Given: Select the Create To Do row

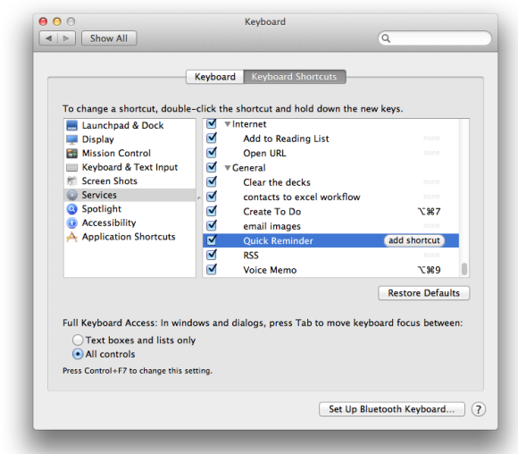Looking at the screenshot, I should [x=330, y=211].
